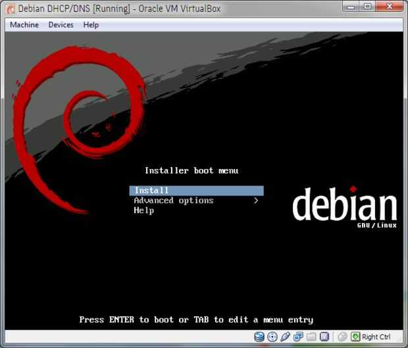The image size is (408, 348).
Task: Click the shared folders status icon
Action: click(x=311, y=337)
